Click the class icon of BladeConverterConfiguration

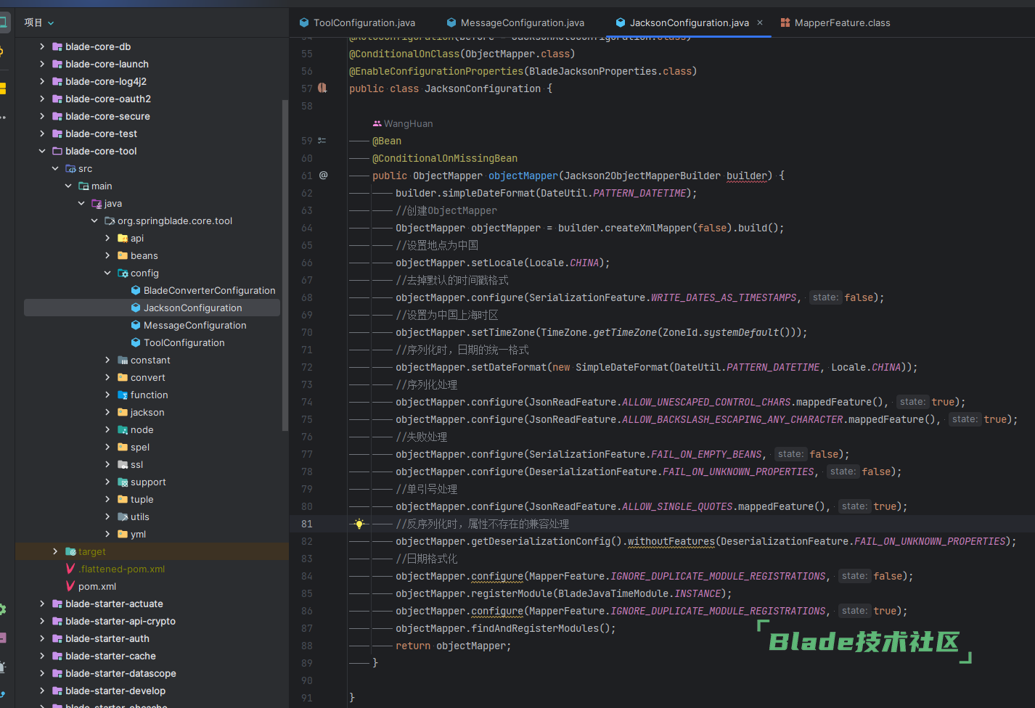point(136,290)
